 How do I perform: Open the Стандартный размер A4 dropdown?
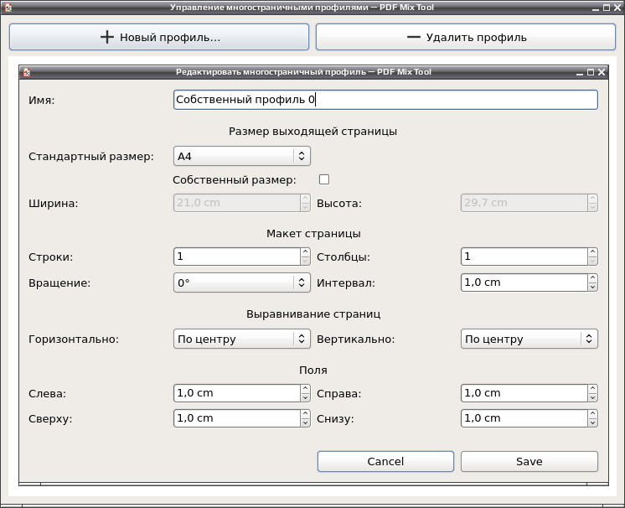click(x=241, y=156)
